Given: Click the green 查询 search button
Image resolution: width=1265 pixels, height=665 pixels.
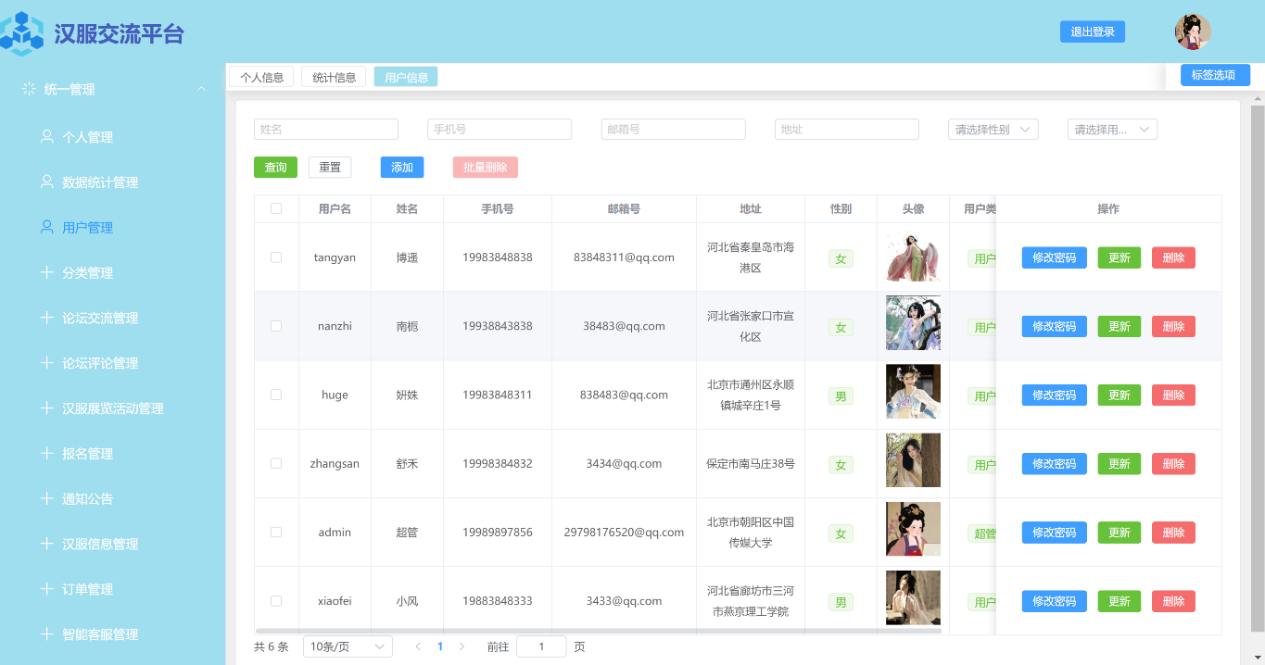Looking at the screenshot, I should (x=275, y=167).
